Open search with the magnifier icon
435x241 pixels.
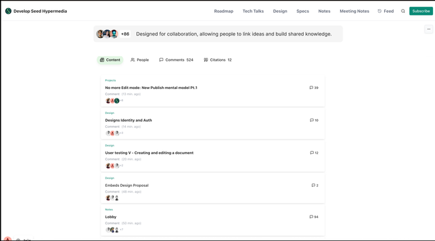click(403, 11)
